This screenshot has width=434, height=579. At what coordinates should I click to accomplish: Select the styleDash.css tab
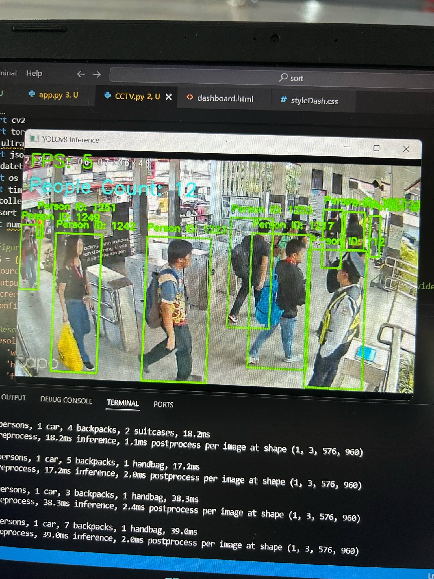coord(314,101)
